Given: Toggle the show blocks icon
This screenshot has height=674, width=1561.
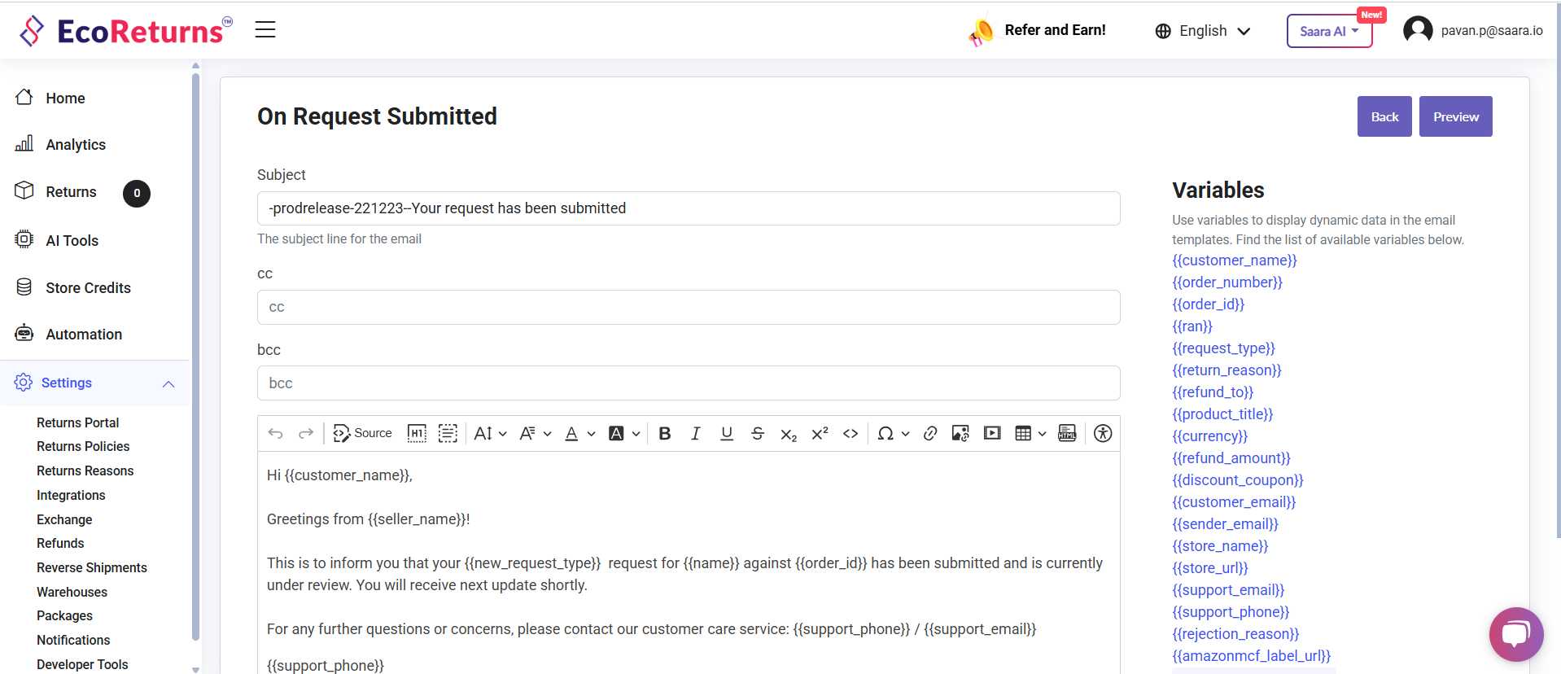Looking at the screenshot, I should click(x=448, y=434).
